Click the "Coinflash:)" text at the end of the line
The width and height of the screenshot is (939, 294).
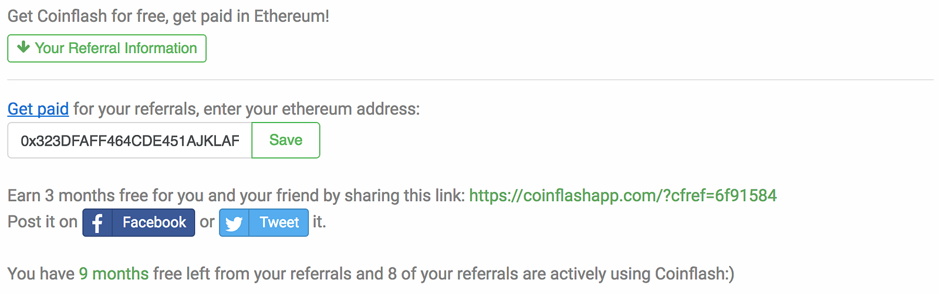tap(694, 273)
